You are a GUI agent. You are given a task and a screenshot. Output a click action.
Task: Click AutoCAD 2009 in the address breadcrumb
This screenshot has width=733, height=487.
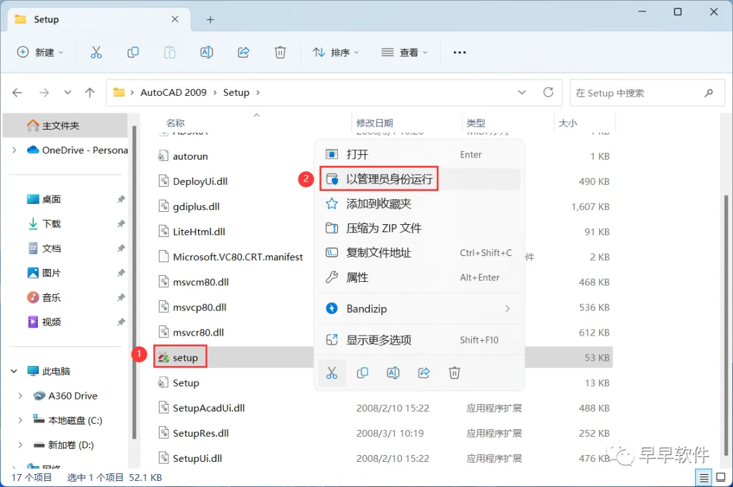(174, 92)
